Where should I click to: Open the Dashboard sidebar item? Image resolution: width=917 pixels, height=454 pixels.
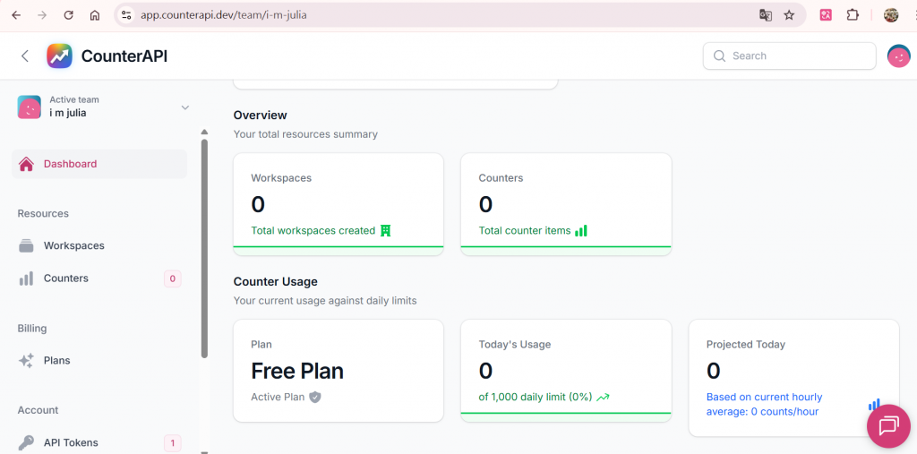pyautogui.click(x=99, y=164)
